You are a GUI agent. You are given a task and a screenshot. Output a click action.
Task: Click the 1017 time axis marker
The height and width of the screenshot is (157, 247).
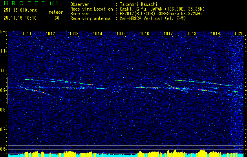tap(168, 33)
